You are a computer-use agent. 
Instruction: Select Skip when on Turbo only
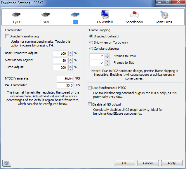click(91, 42)
